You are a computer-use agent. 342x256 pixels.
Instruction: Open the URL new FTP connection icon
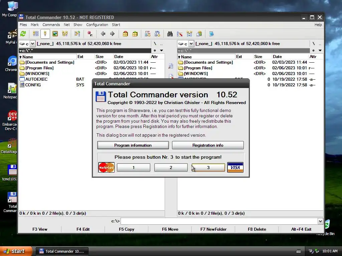(x=157, y=34)
